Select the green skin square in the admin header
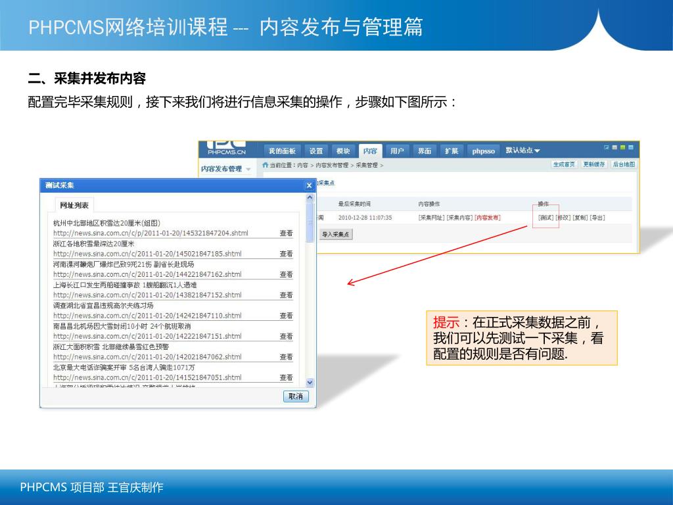The image size is (673, 505). coord(623,147)
